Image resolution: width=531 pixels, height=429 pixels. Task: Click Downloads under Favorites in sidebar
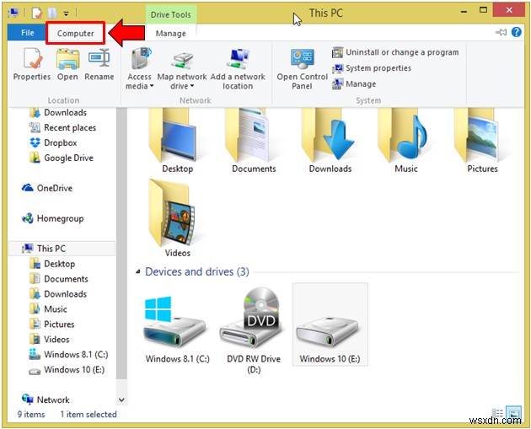[58, 112]
